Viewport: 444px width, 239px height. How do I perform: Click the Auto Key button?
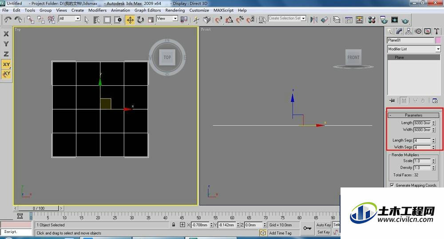323,225
